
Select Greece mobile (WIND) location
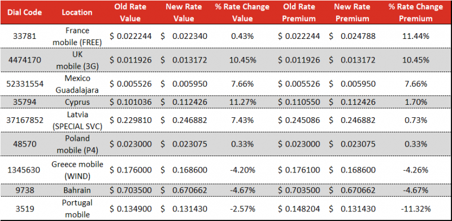77,170
